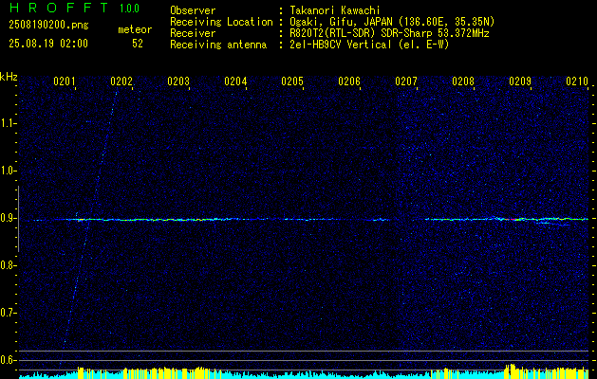Click the red peak on the 0.9 kHz signal
This screenshot has width=597, height=379.
click(513, 220)
